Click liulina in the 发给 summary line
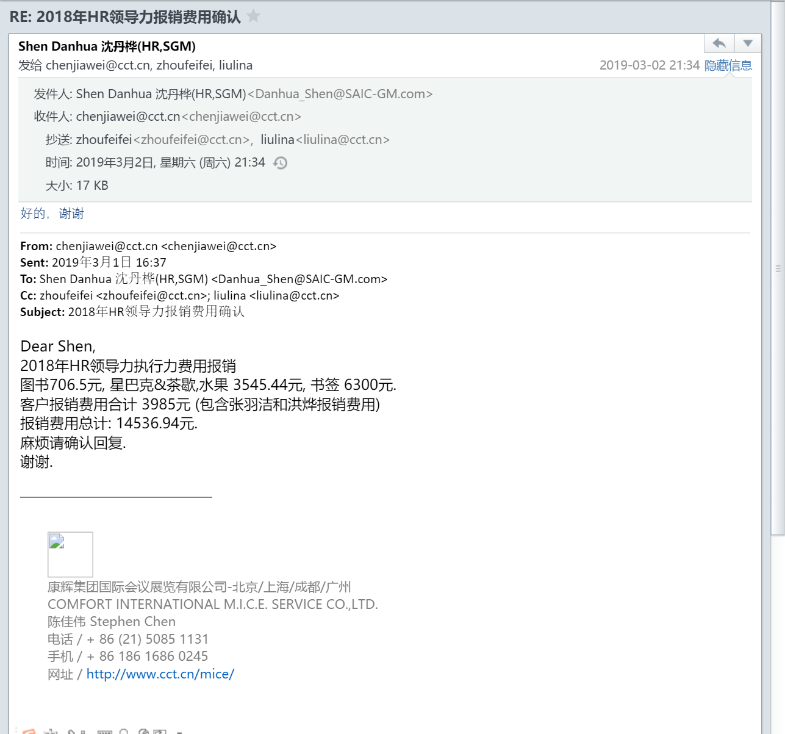 (235, 65)
